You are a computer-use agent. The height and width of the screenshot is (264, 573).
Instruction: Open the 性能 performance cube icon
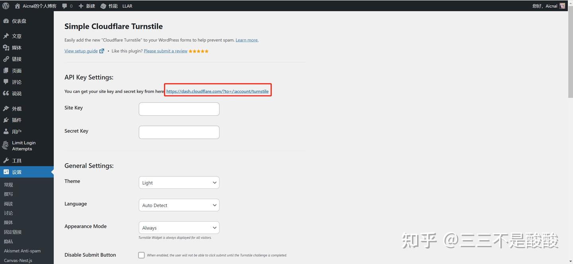pyautogui.click(x=103, y=6)
